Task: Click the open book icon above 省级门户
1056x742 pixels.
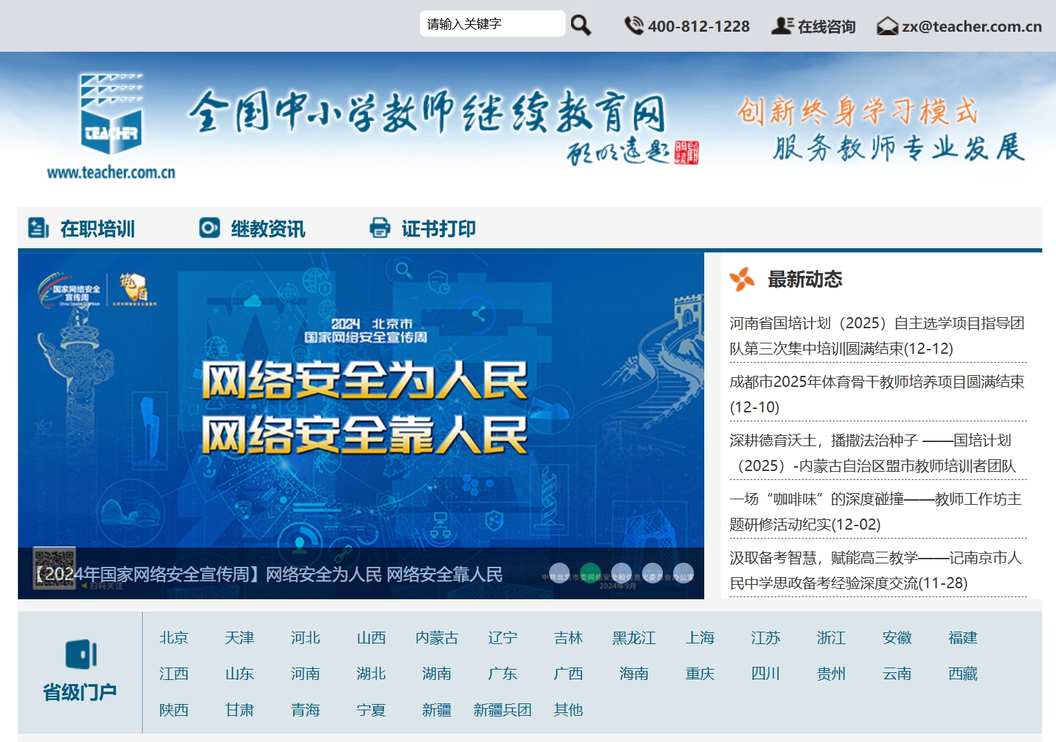Action: tap(79, 654)
